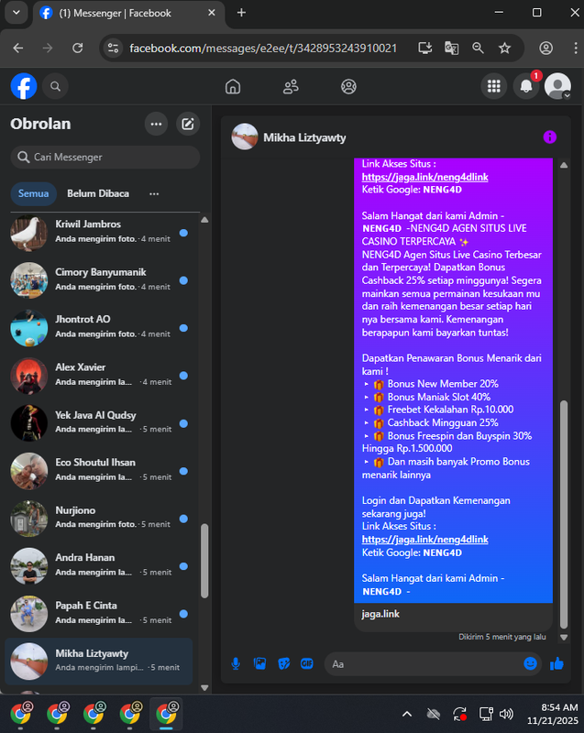
Task: Open the Friends icon in top navigation
Action: coord(291,86)
